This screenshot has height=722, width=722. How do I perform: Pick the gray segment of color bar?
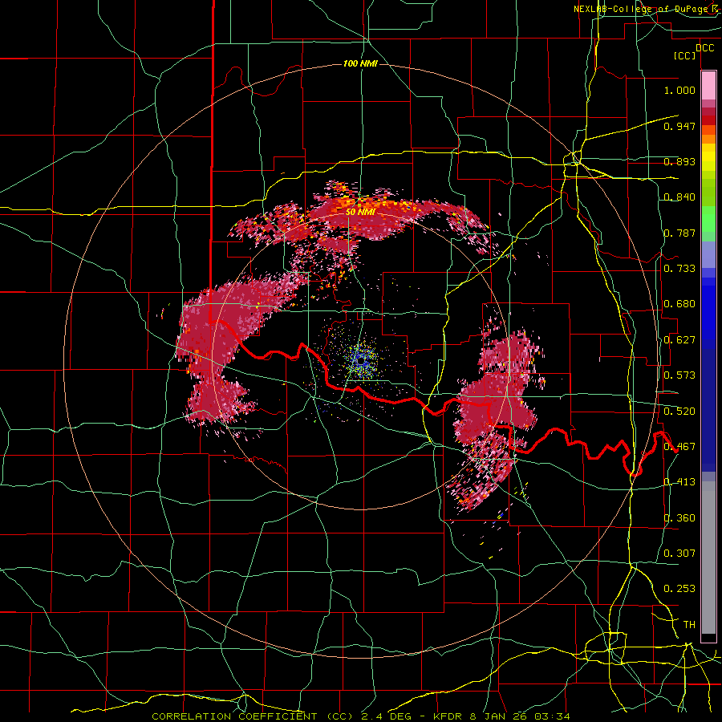(x=708, y=558)
